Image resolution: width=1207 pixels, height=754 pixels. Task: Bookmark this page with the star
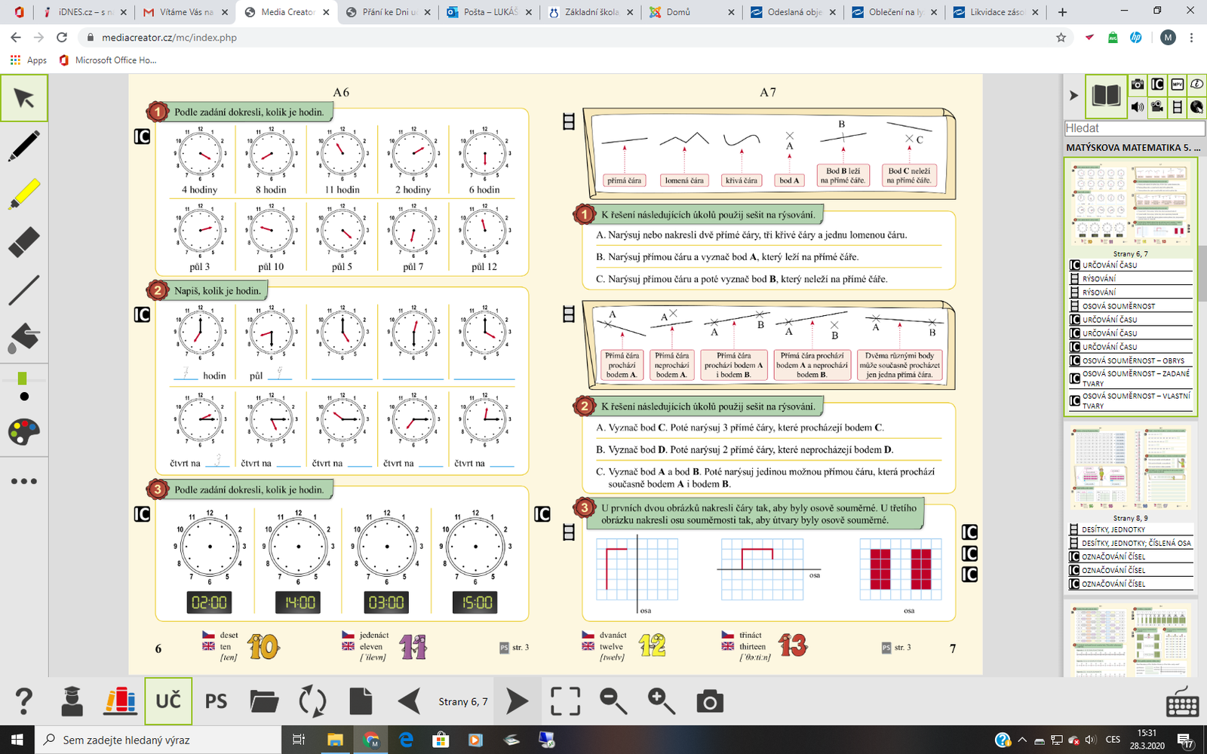pos(1061,37)
